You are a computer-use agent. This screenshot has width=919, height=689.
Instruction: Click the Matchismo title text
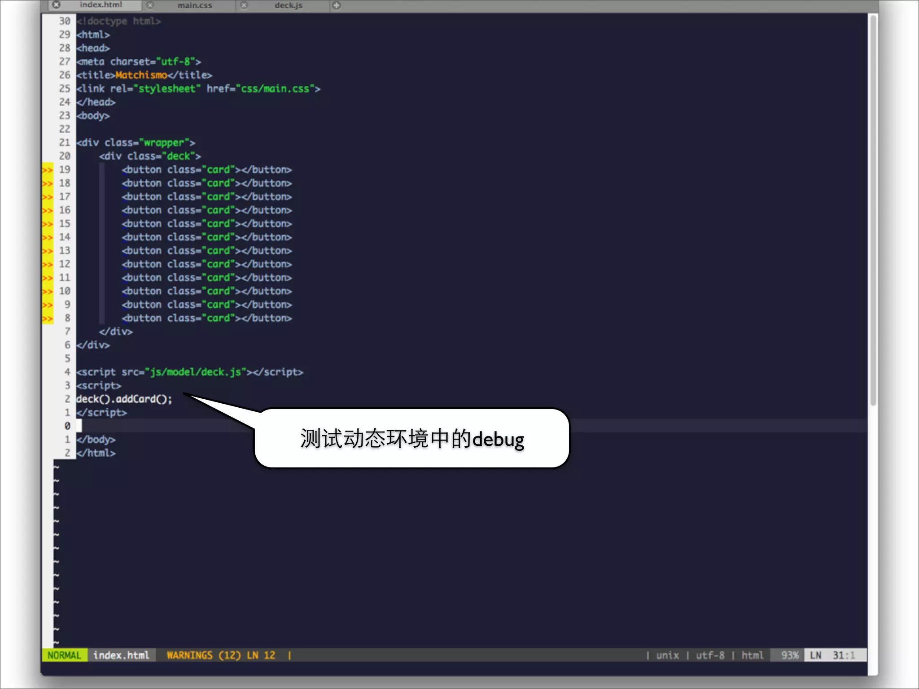(x=141, y=75)
